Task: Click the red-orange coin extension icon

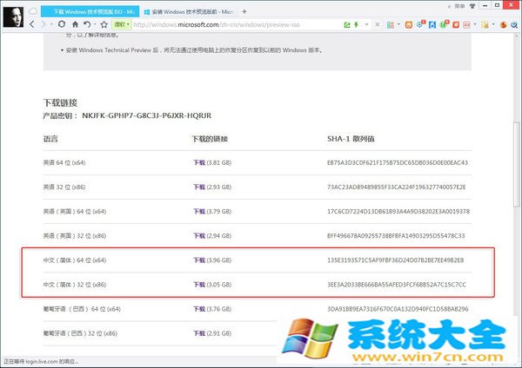Action: pyautogui.click(x=504, y=24)
